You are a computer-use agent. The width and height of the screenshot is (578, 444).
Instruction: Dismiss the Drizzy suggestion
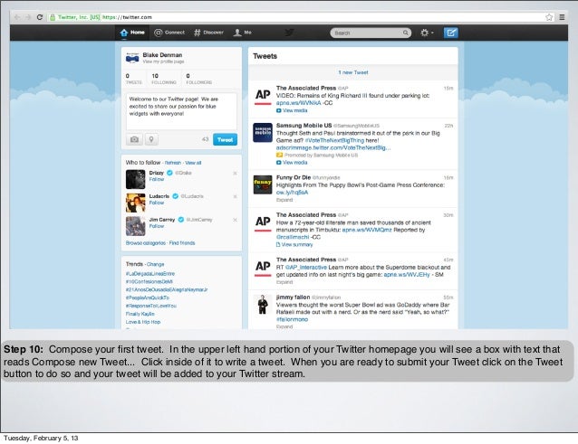[x=235, y=173]
